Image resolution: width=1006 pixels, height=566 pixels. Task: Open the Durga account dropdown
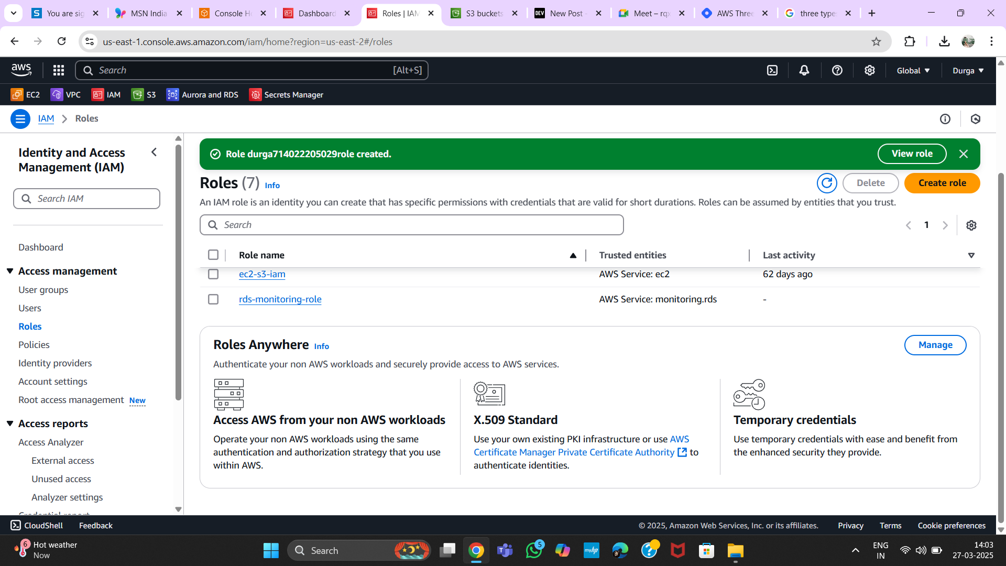pos(968,70)
